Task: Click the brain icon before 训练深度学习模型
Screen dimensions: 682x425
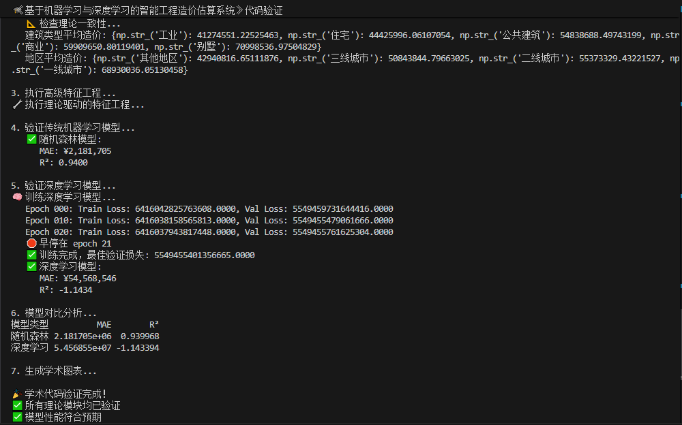Action: (x=17, y=197)
